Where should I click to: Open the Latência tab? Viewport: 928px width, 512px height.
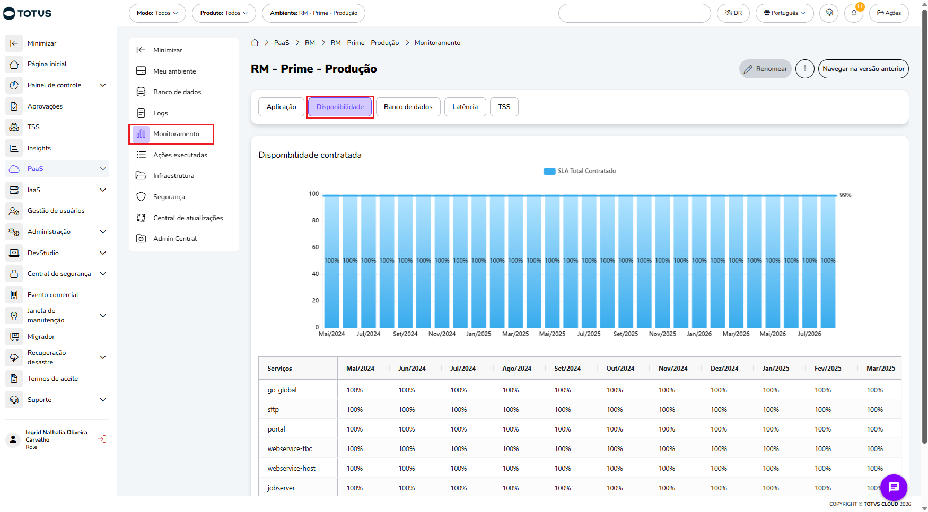pyautogui.click(x=465, y=107)
